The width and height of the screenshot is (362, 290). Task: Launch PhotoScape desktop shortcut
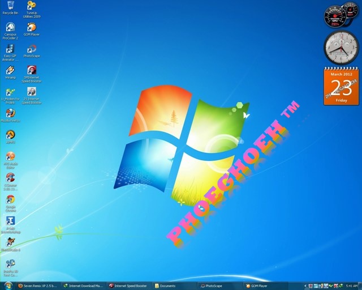tap(32, 51)
